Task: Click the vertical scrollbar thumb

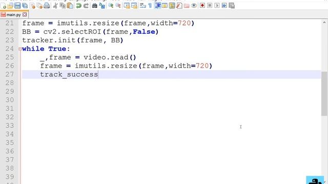Action: pyautogui.click(x=324, y=94)
